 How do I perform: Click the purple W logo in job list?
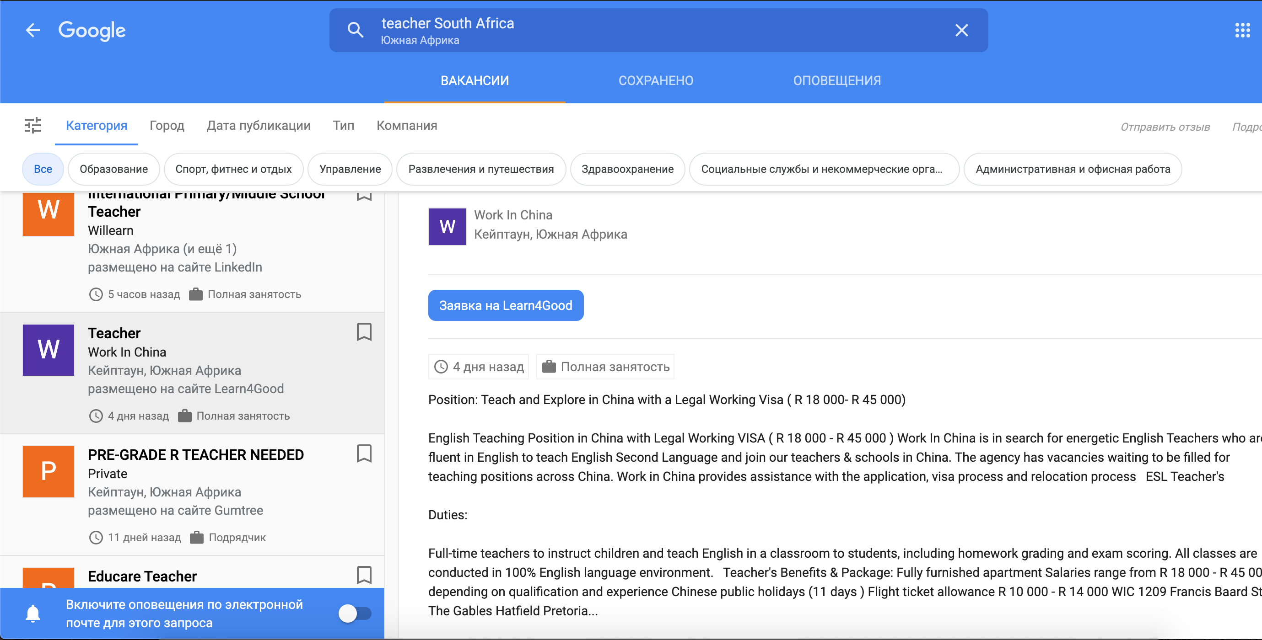click(x=49, y=350)
